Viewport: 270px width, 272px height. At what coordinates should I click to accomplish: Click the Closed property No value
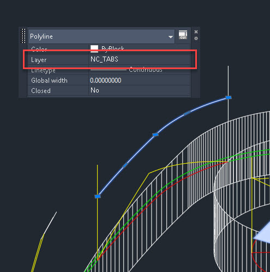point(95,90)
